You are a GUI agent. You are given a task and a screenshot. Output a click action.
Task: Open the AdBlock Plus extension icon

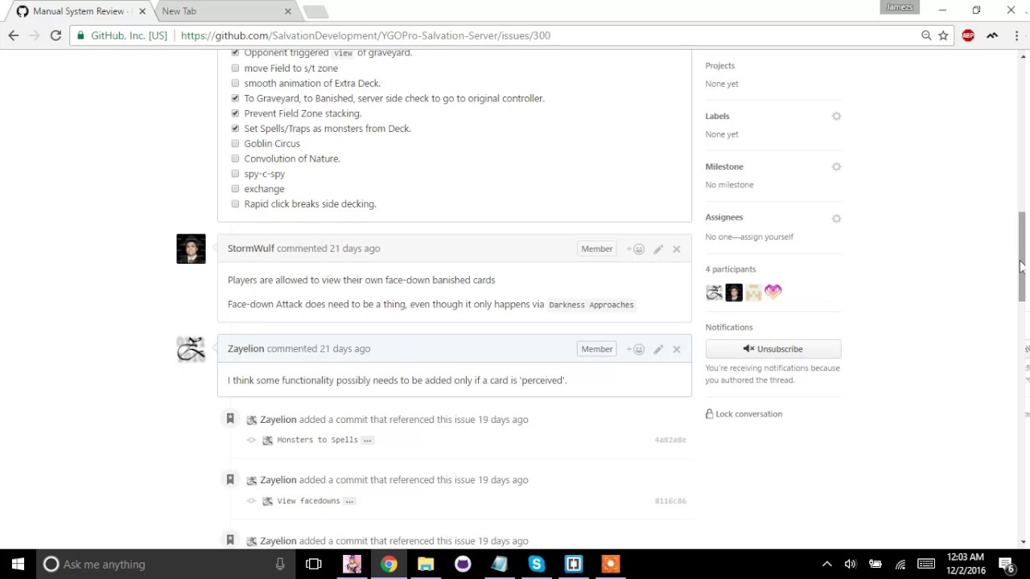968,35
